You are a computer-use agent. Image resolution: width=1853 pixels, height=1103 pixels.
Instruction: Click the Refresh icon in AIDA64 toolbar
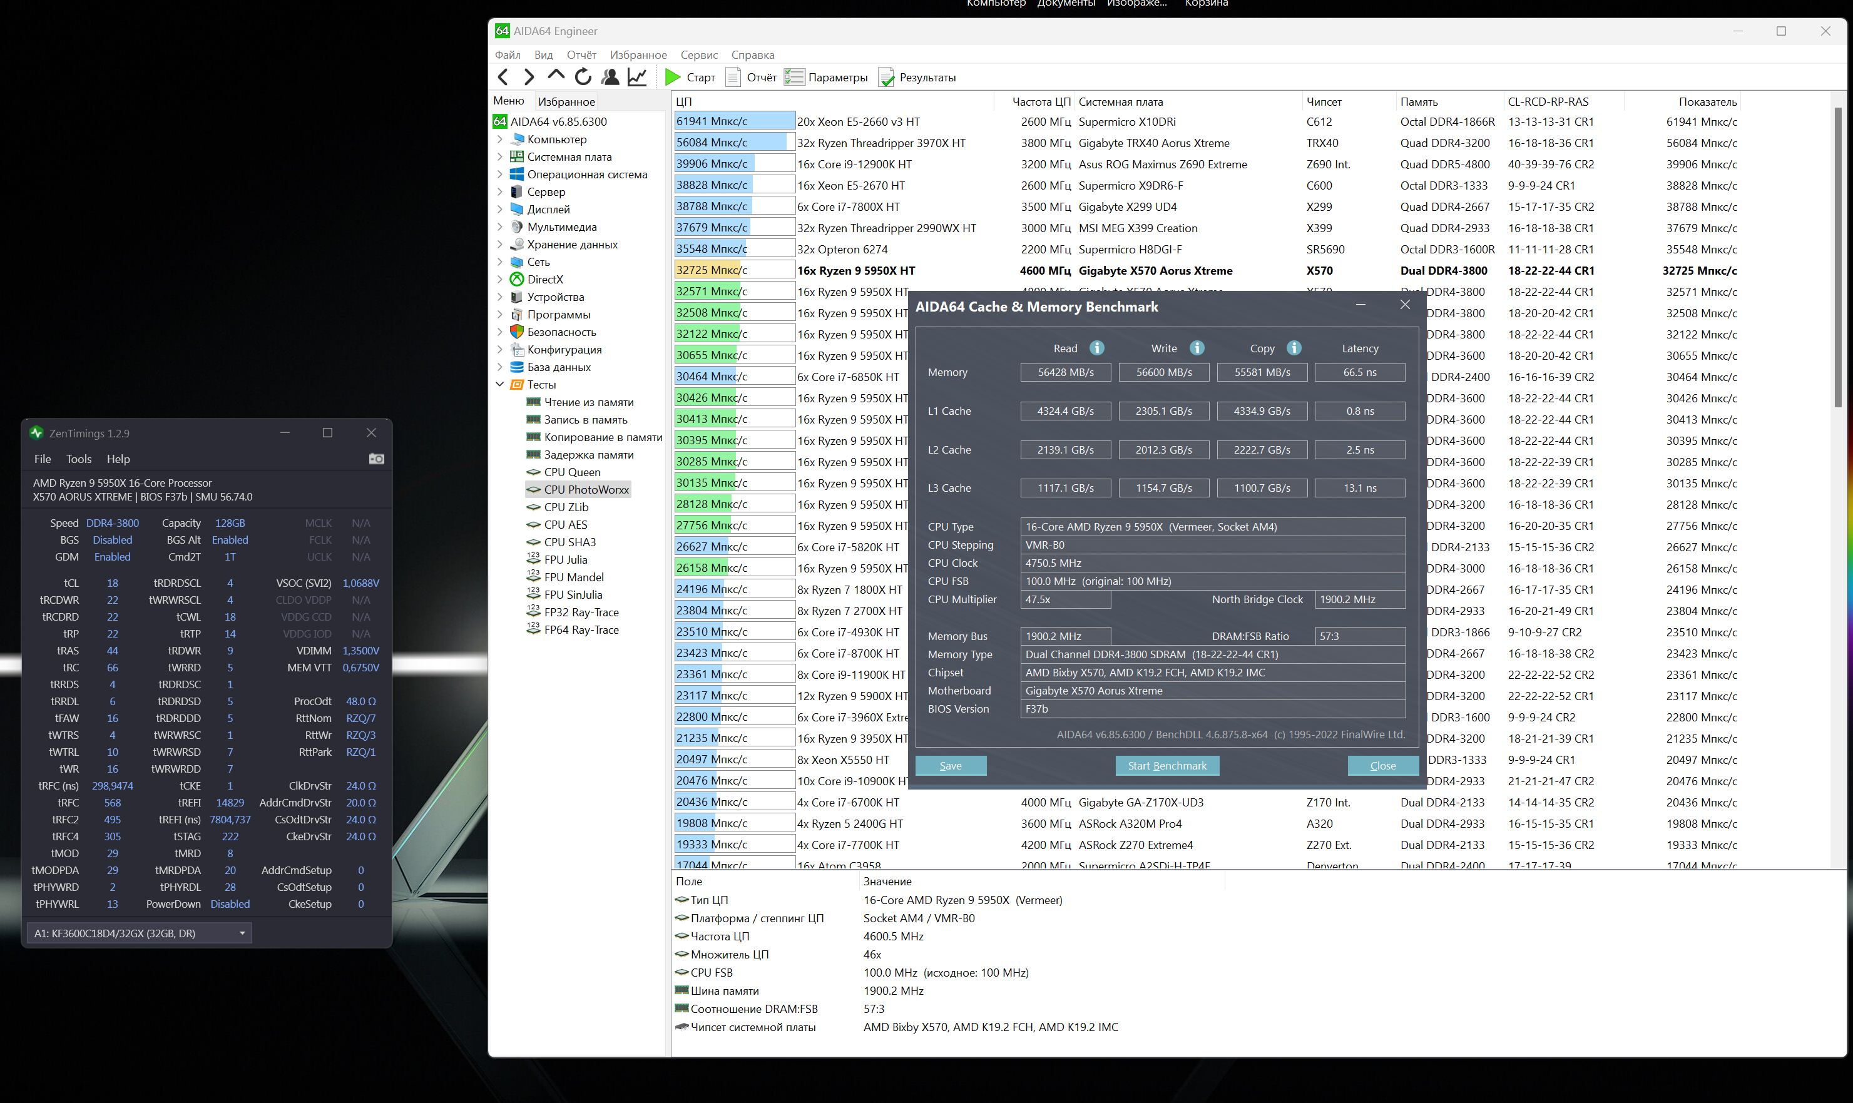(x=583, y=78)
